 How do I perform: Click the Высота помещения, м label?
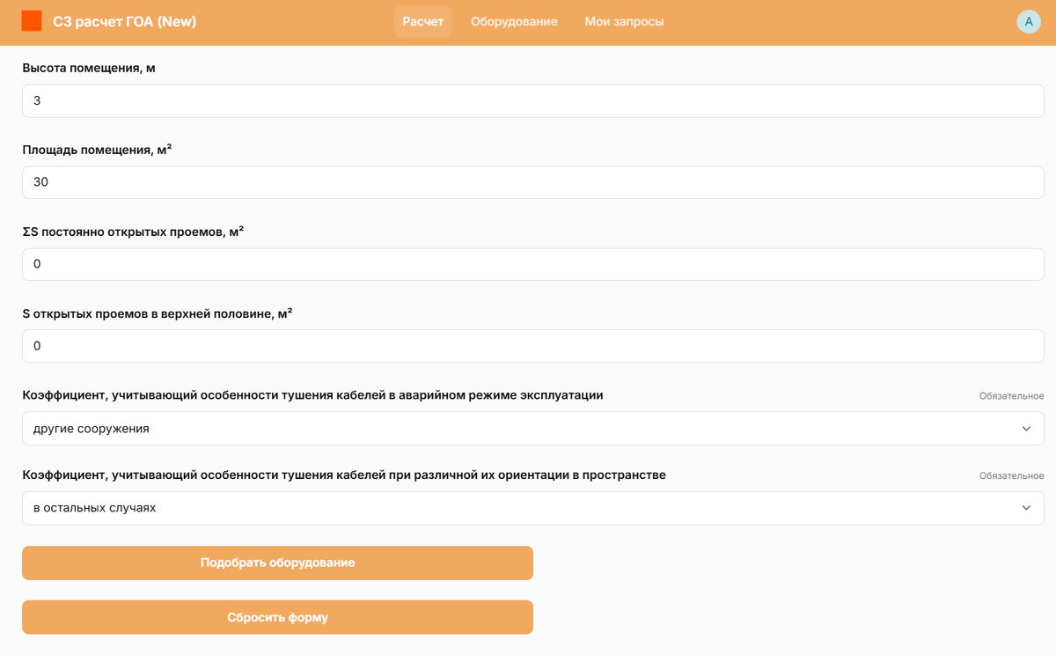tap(89, 68)
